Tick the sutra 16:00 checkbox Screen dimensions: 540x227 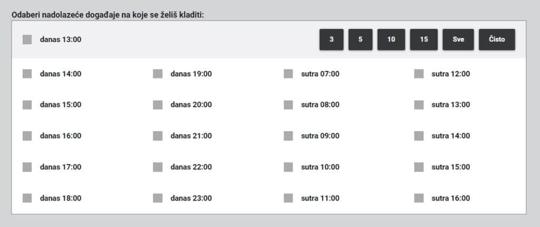tap(419, 198)
